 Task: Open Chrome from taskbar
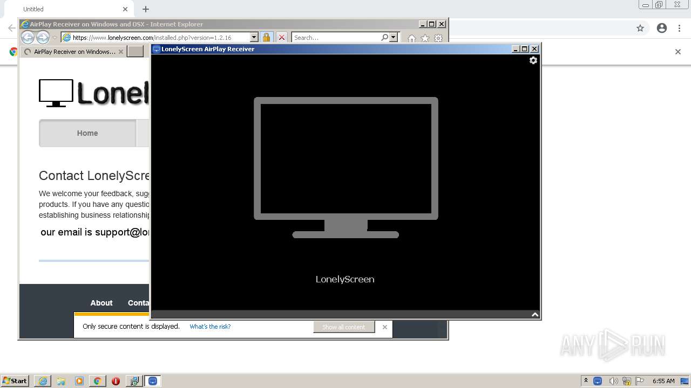98,381
